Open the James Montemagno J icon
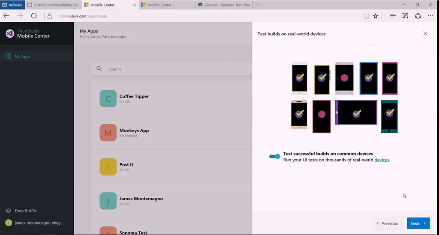The height and width of the screenshot is (235, 439). point(108,201)
